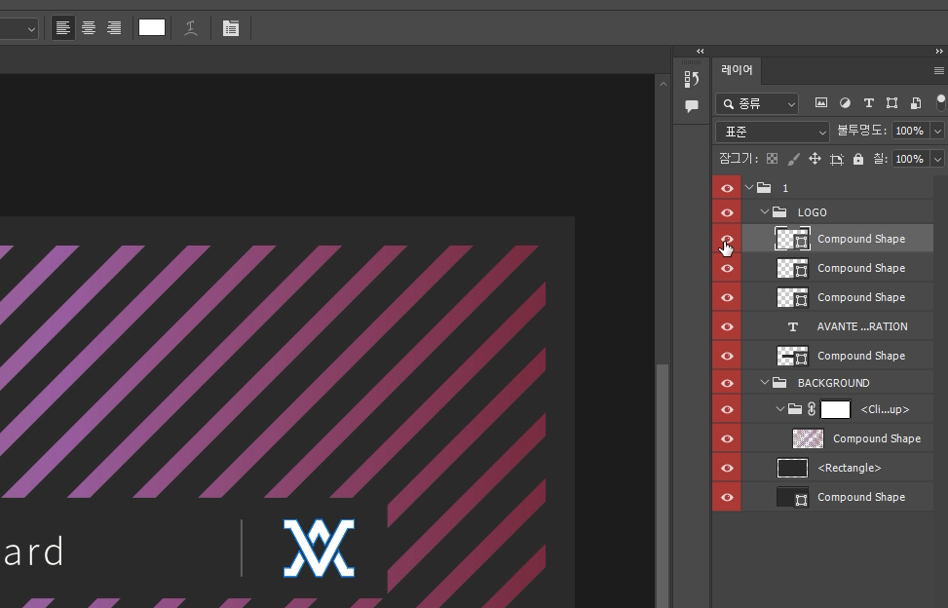This screenshot has height=608, width=948.
Task: Edit the 불투명도 opacity value field
Action: click(911, 131)
